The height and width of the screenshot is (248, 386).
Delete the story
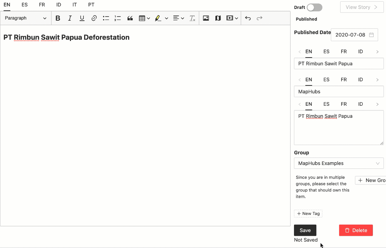pyautogui.click(x=356, y=230)
